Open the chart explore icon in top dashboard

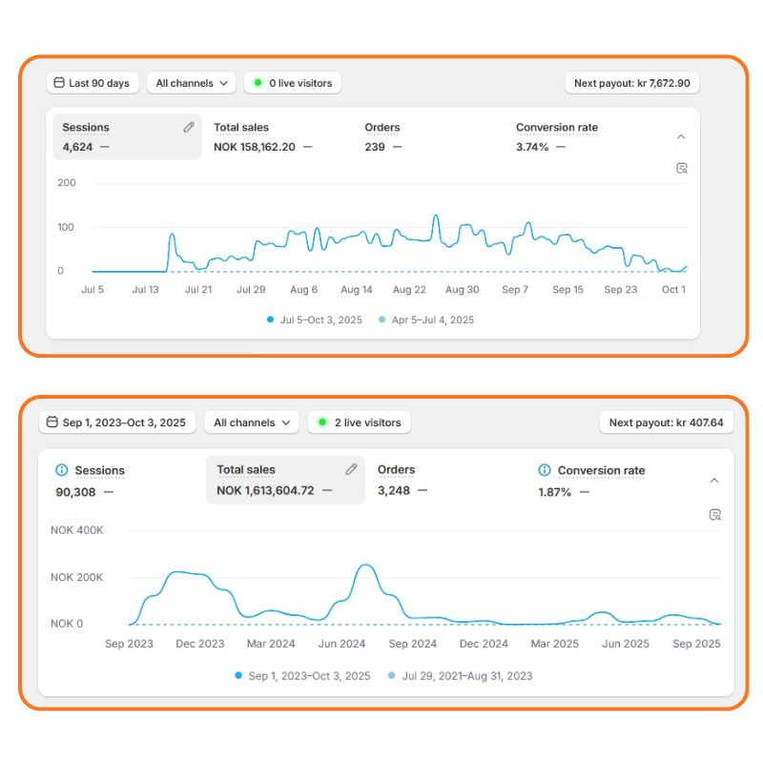pyautogui.click(x=681, y=168)
